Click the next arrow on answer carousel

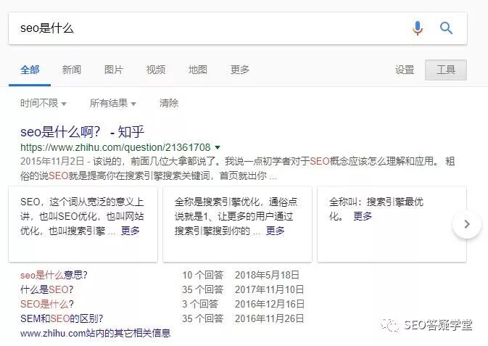pos(467,224)
